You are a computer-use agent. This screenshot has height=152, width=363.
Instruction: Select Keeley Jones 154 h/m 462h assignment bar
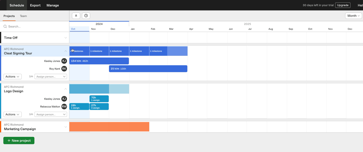[x=99, y=61]
